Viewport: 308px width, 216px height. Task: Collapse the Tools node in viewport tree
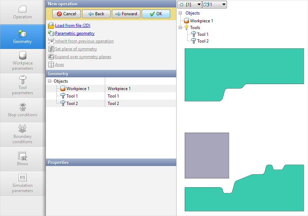pos(180,27)
